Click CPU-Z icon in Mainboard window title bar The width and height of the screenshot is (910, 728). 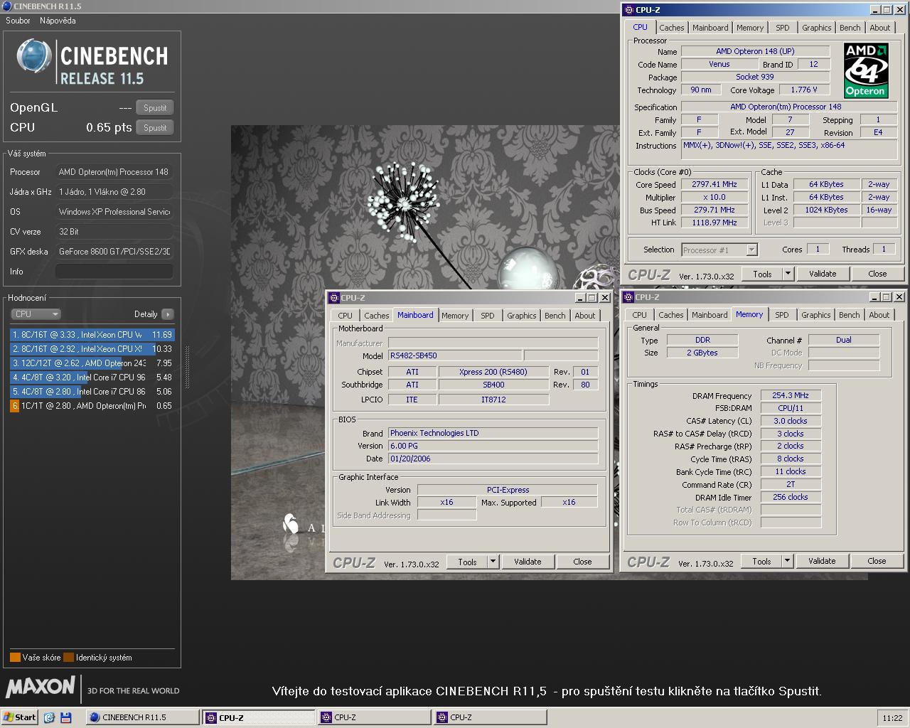pos(333,298)
